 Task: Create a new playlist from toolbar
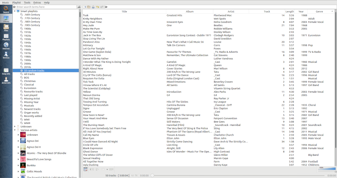click(85, 7)
